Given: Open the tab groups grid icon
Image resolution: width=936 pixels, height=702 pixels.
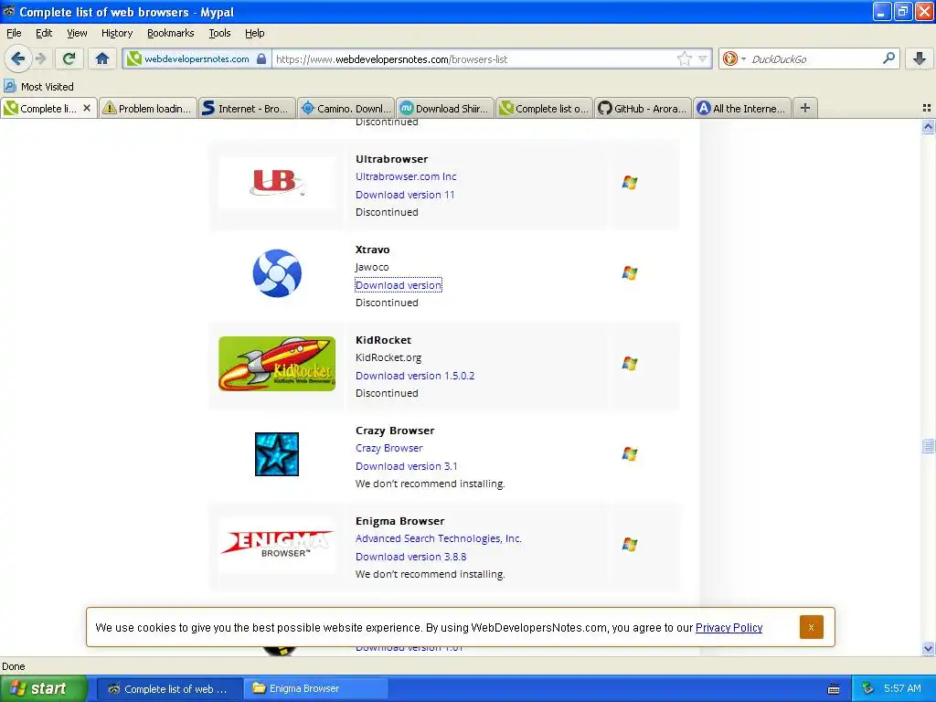Looking at the screenshot, I should [927, 108].
